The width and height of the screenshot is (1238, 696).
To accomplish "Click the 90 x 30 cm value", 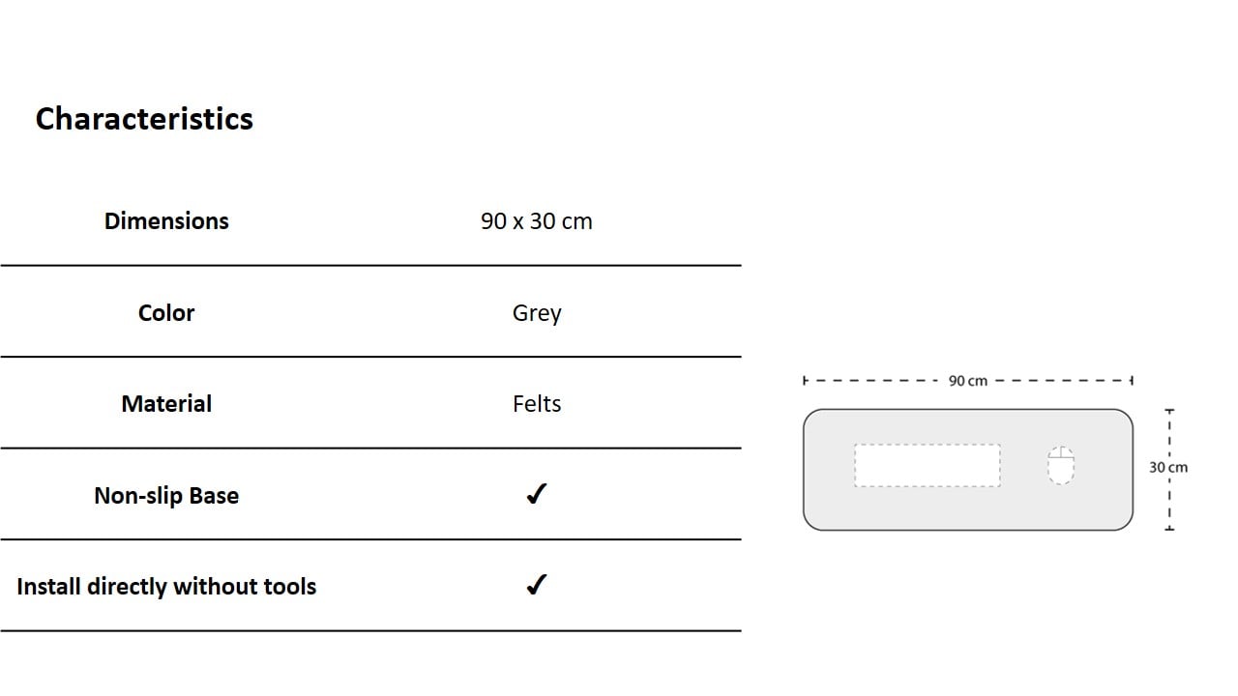I will click(x=536, y=221).
